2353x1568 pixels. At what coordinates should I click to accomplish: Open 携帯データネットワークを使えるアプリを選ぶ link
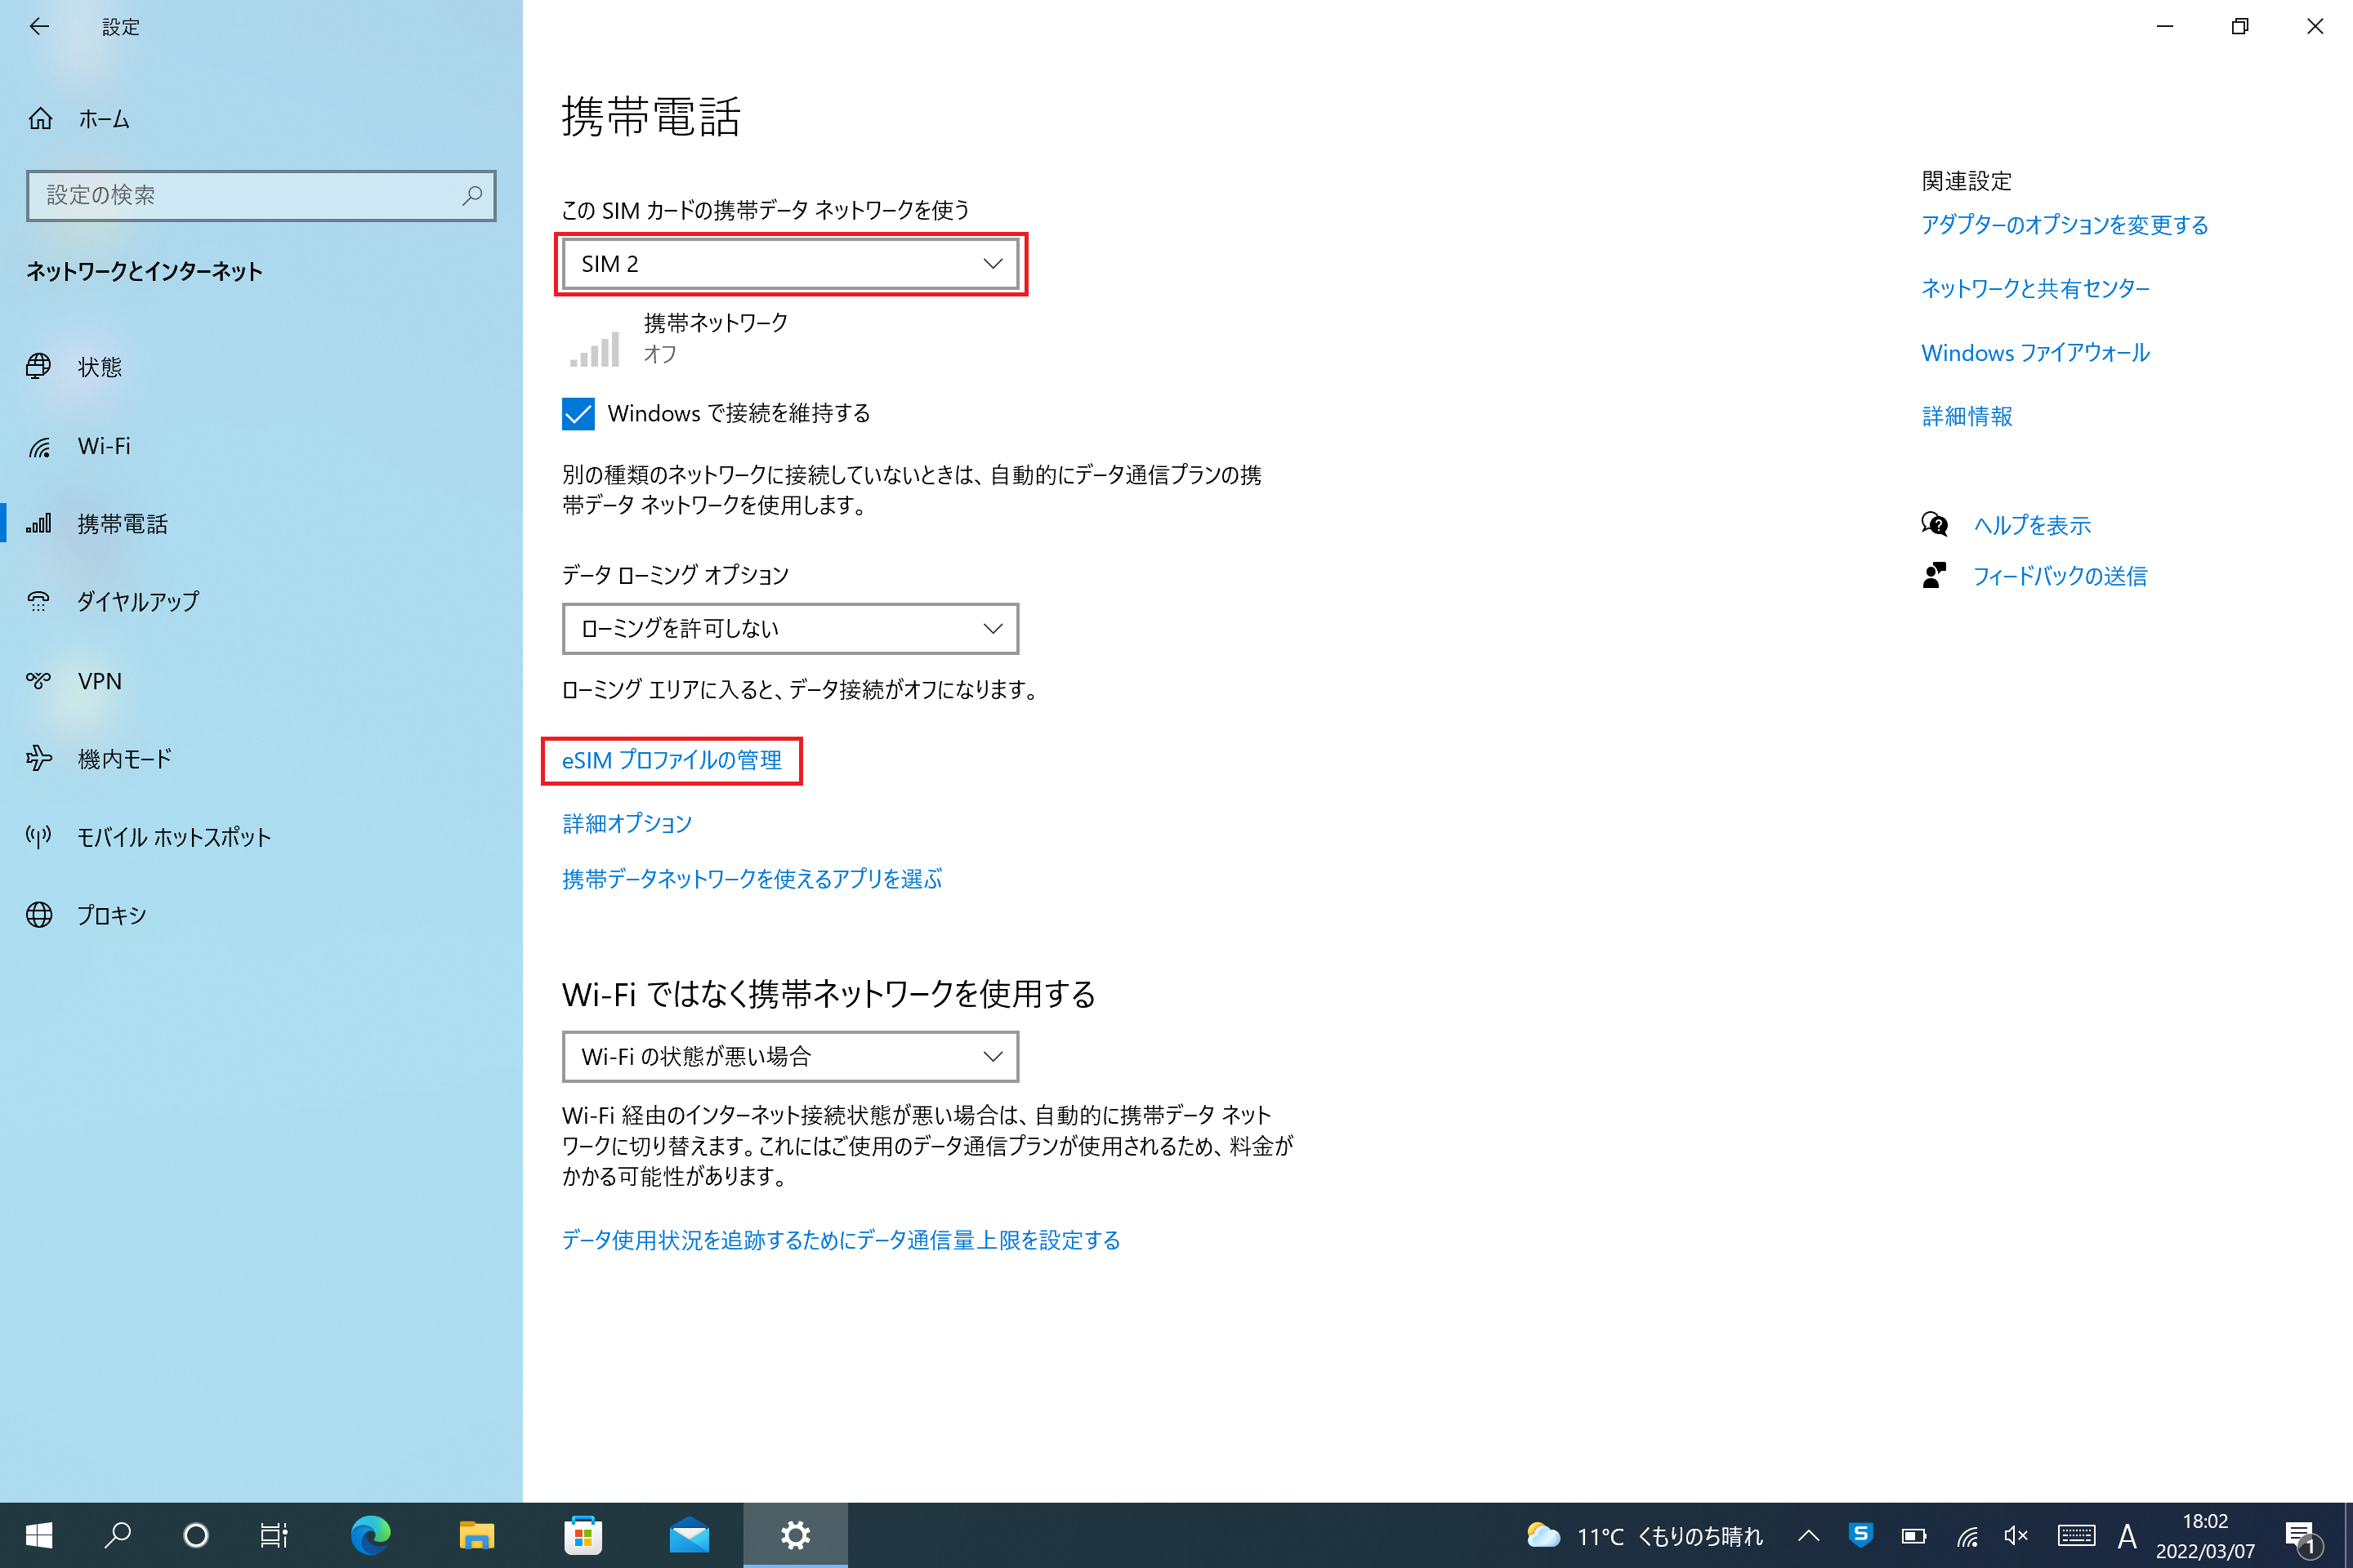752,880
